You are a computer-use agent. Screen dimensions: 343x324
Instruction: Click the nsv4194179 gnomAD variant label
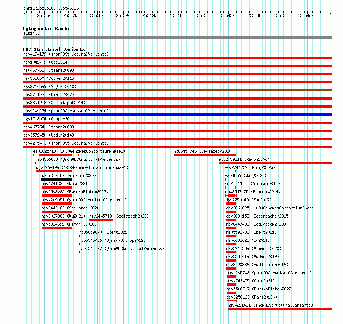[66, 54]
